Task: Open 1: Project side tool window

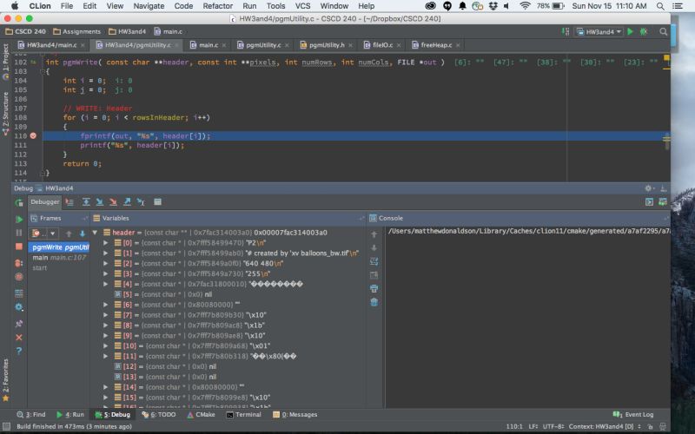Action: pos(5,61)
